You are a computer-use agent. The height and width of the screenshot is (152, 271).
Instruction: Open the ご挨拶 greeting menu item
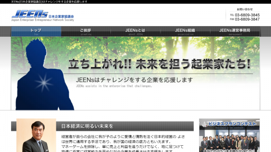[86, 31]
